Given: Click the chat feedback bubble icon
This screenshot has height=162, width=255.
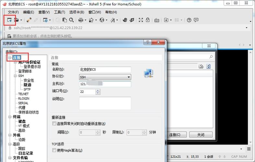Looking at the screenshot, I should coord(196,20).
